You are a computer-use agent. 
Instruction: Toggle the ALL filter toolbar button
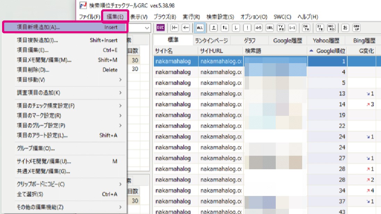200,28
